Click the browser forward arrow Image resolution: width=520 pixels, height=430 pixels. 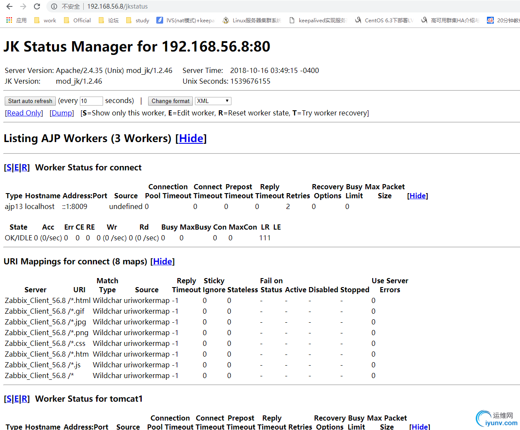[23, 6]
